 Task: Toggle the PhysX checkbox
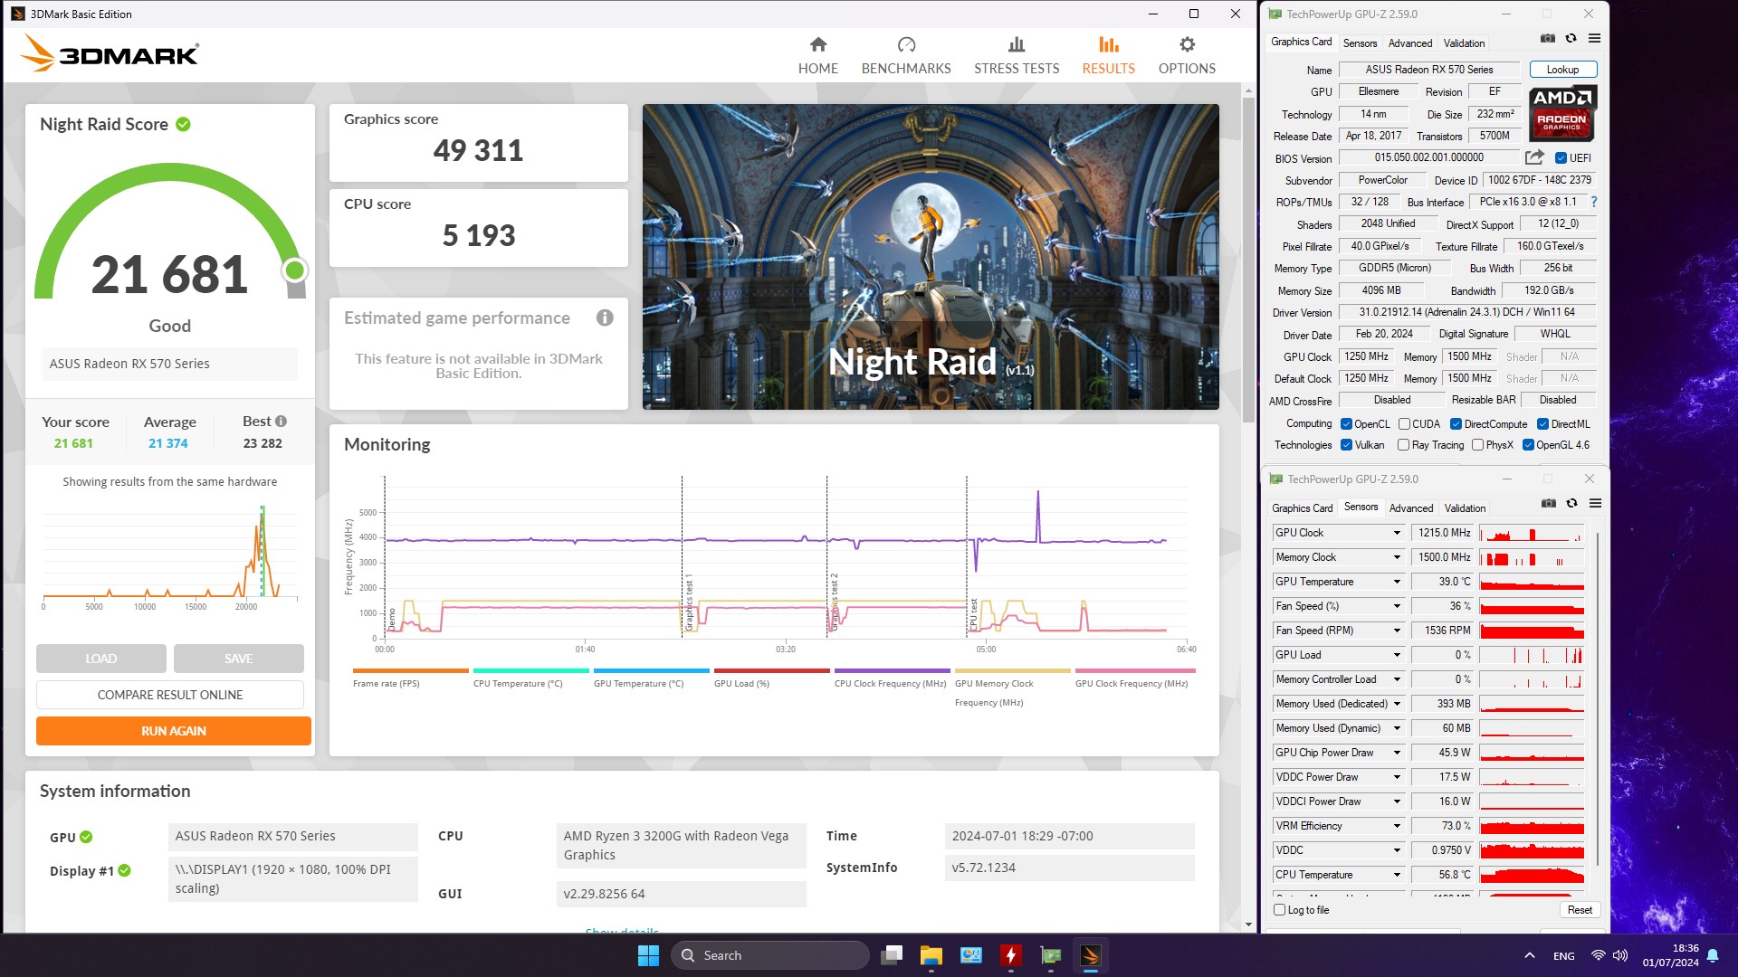click(1477, 444)
